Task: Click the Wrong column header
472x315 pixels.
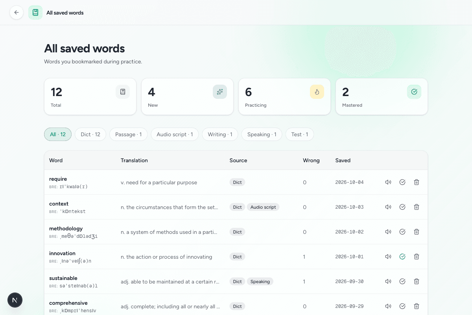Action: coord(311,160)
